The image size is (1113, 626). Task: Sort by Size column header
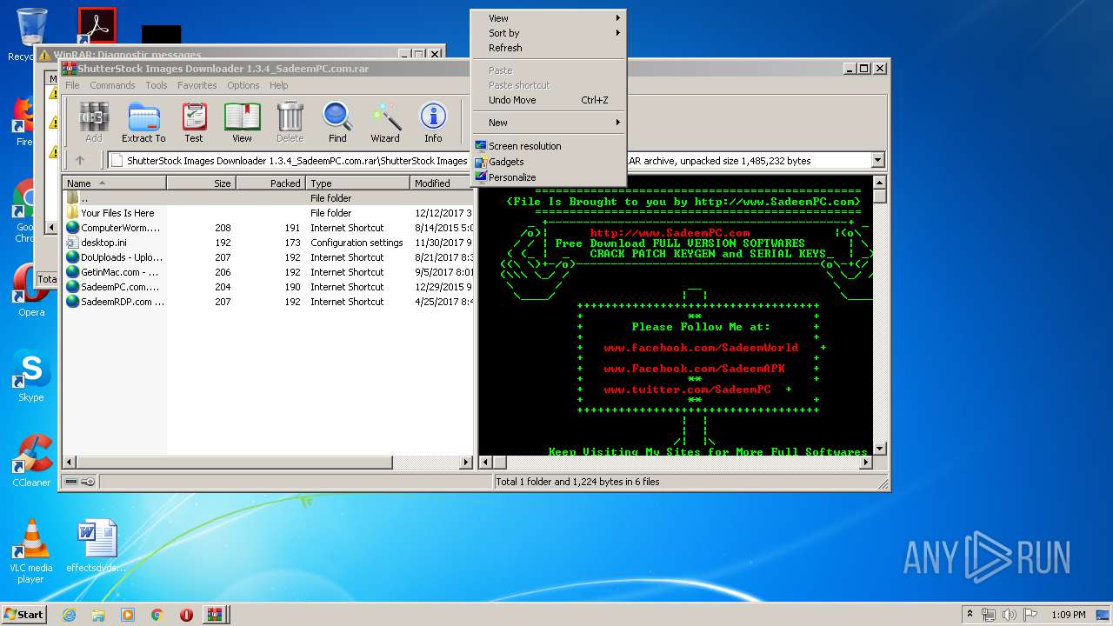pyautogui.click(x=201, y=183)
